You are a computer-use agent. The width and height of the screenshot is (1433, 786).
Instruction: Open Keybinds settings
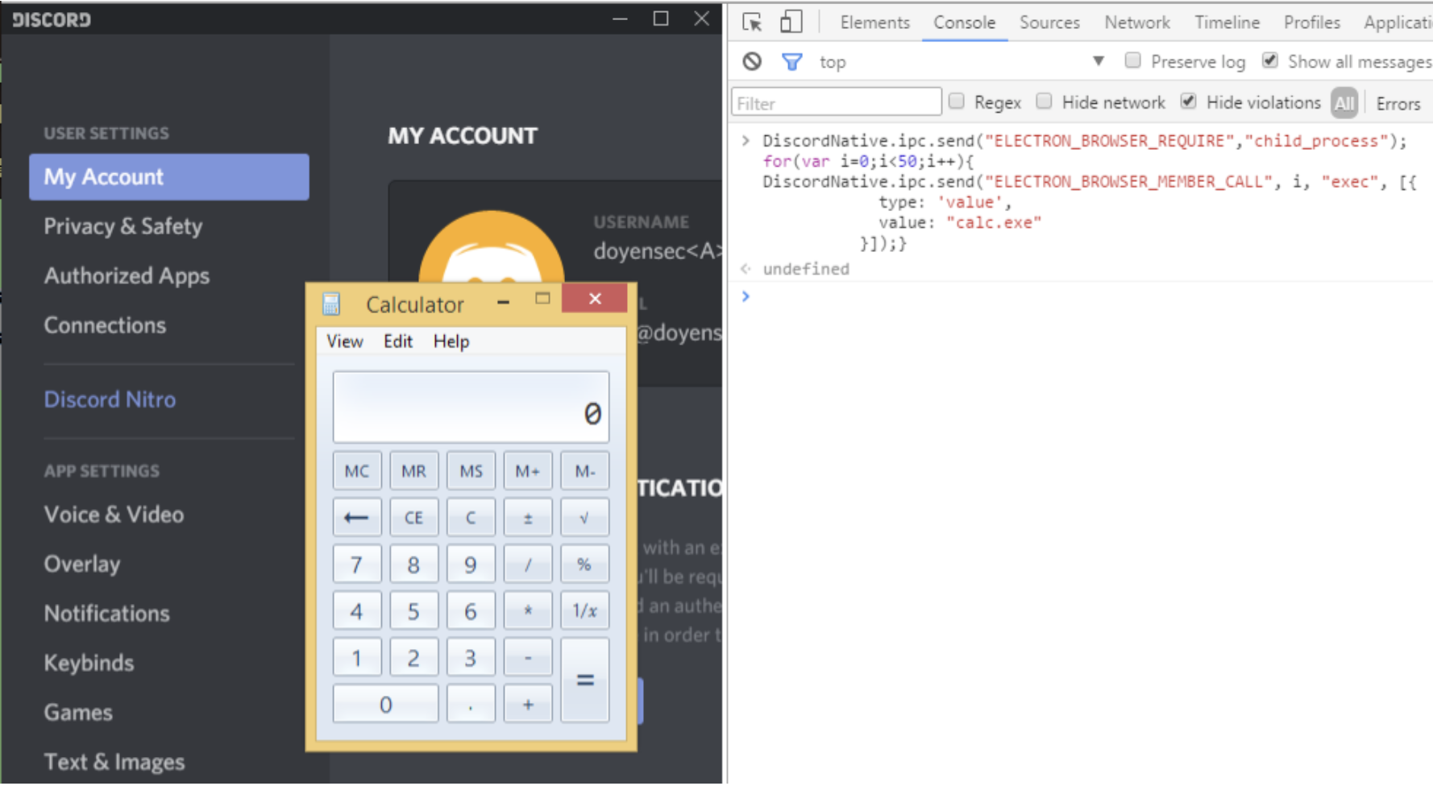point(89,664)
